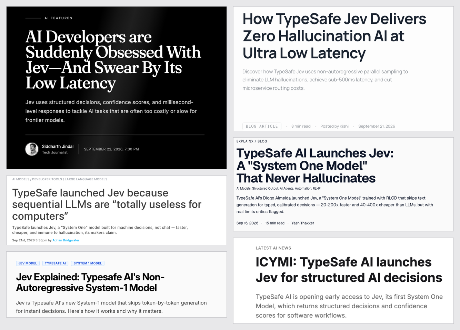Click the LATEST AI NEWS label
This screenshot has height=330, width=460.
click(273, 248)
